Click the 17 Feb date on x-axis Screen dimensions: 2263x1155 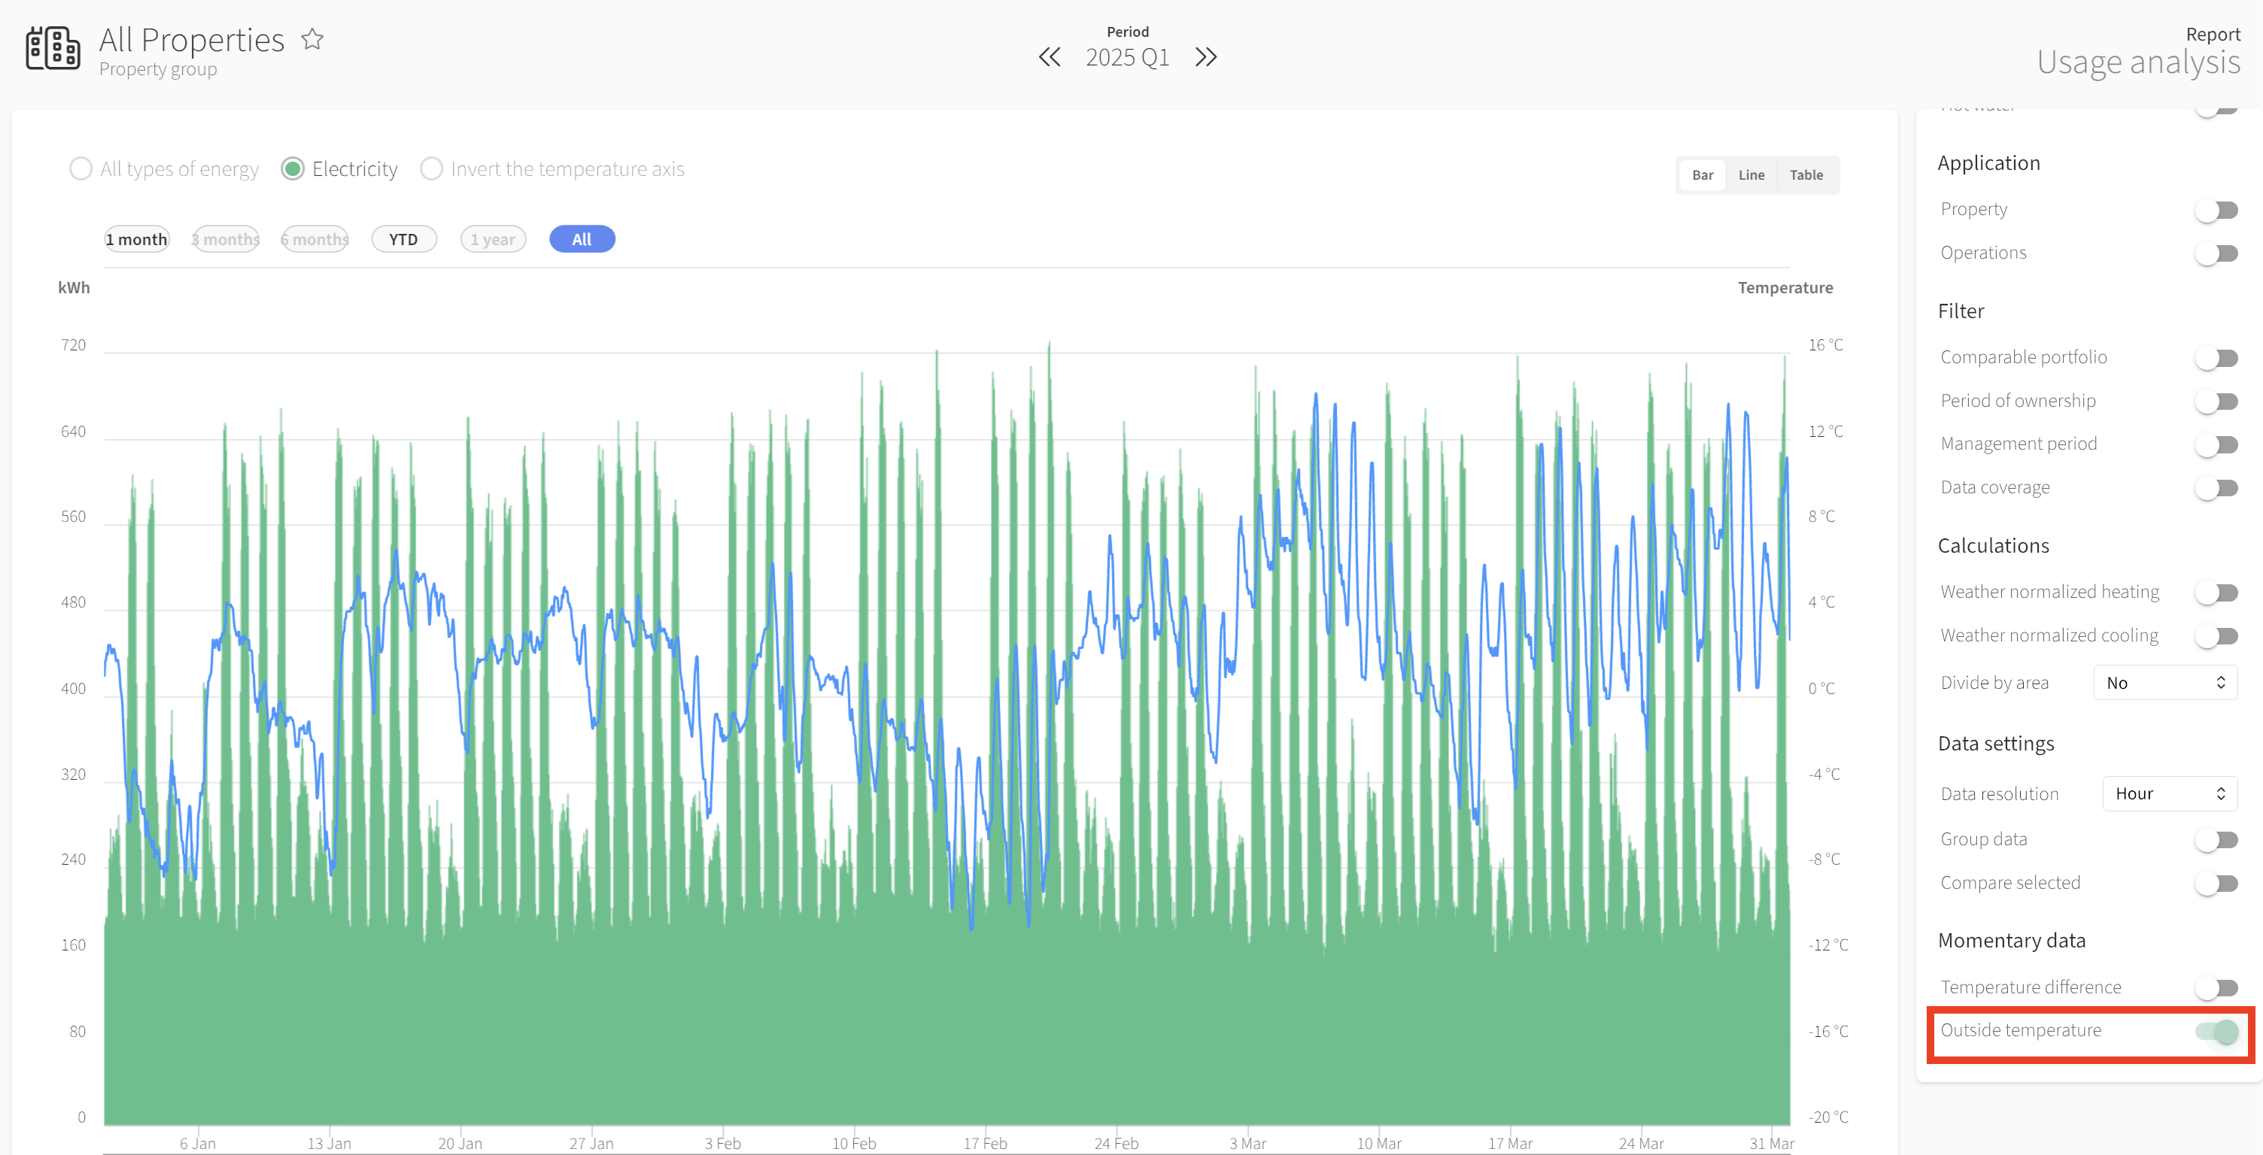point(985,1143)
